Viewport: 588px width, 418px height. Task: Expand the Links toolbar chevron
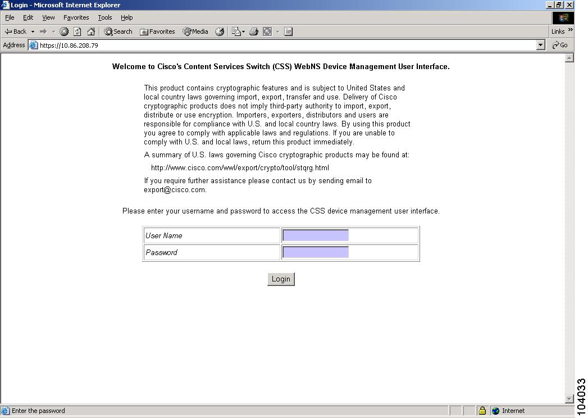tap(571, 30)
